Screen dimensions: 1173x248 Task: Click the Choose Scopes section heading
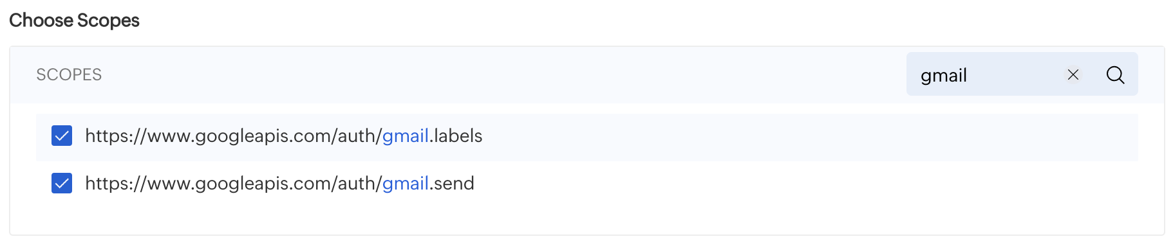(x=74, y=21)
